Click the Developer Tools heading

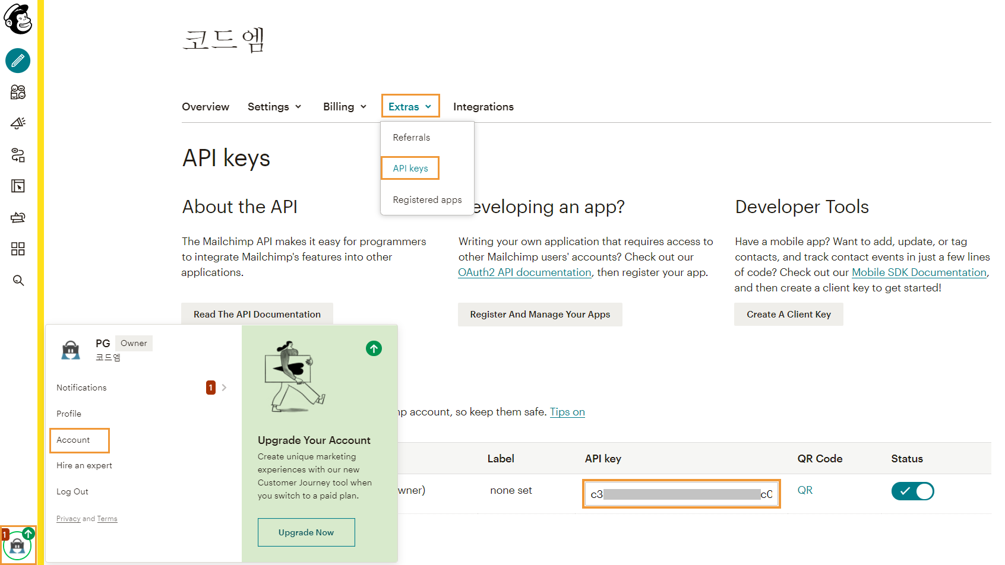(802, 207)
